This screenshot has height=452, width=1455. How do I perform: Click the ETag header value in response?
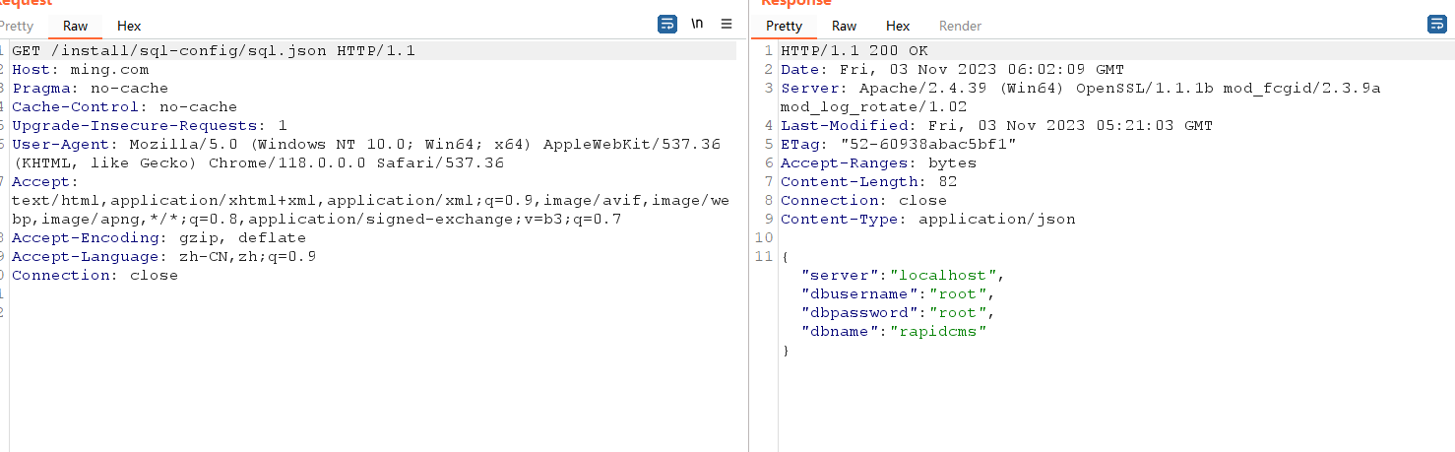click(x=928, y=144)
